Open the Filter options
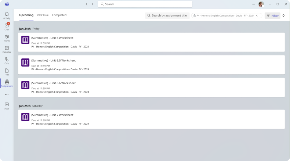 272,16
